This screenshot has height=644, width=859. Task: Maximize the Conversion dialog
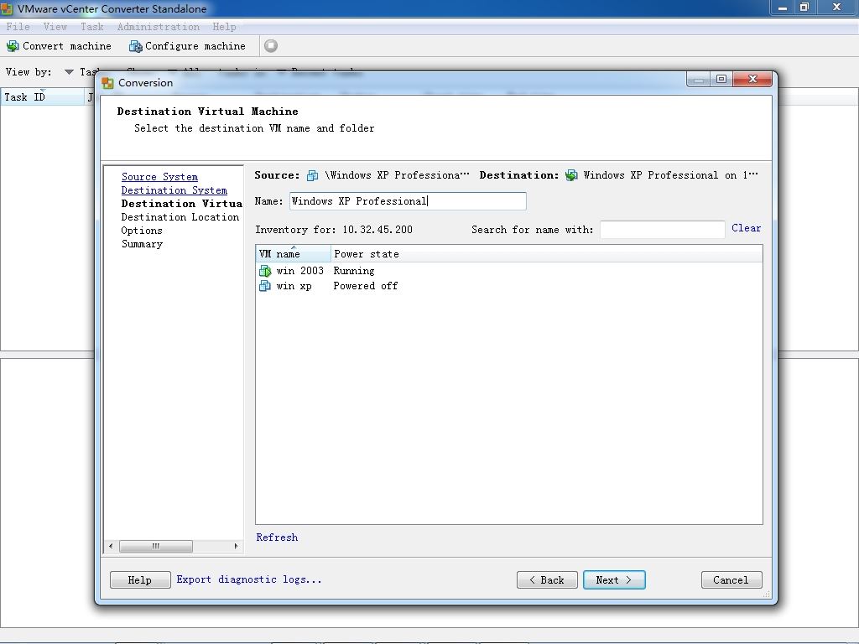(721, 79)
